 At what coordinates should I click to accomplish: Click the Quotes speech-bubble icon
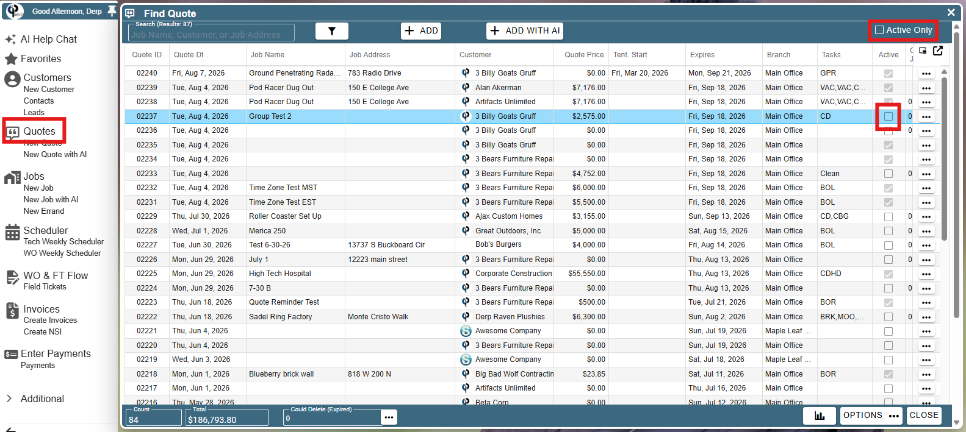coord(12,132)
